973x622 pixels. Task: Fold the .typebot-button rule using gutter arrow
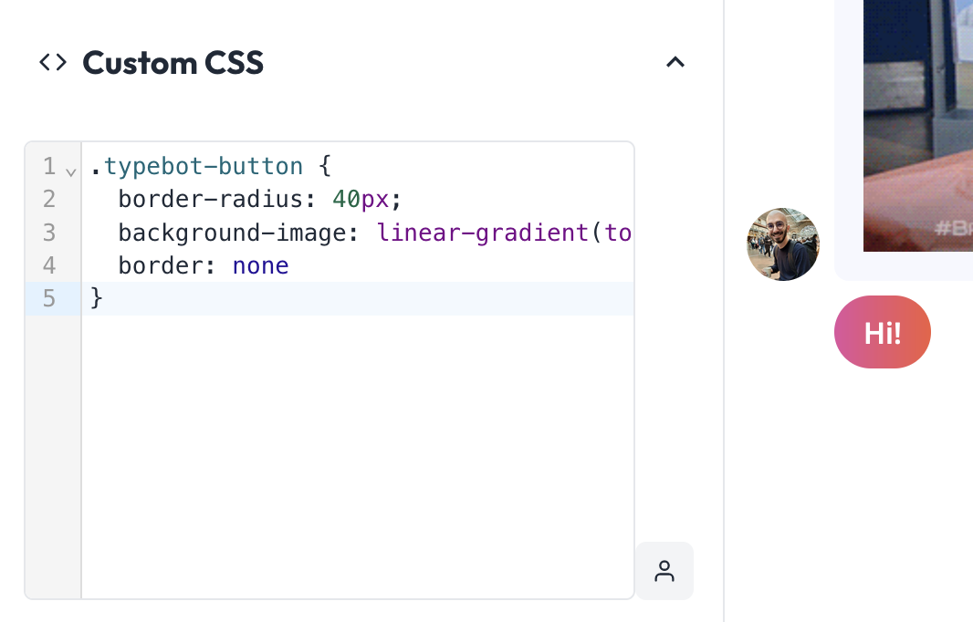(71, 171)
